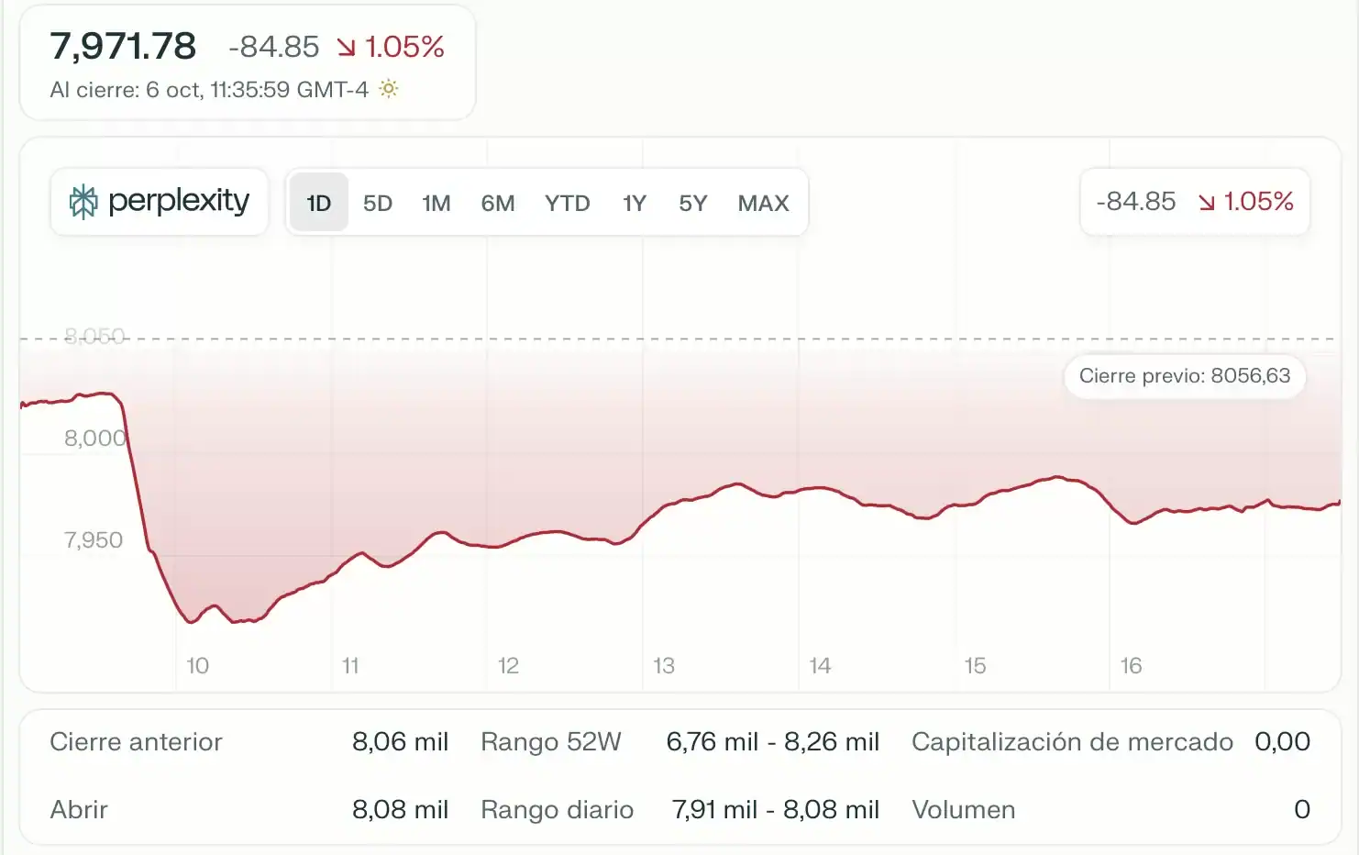Show the 1Y chart range

(634, 203)
